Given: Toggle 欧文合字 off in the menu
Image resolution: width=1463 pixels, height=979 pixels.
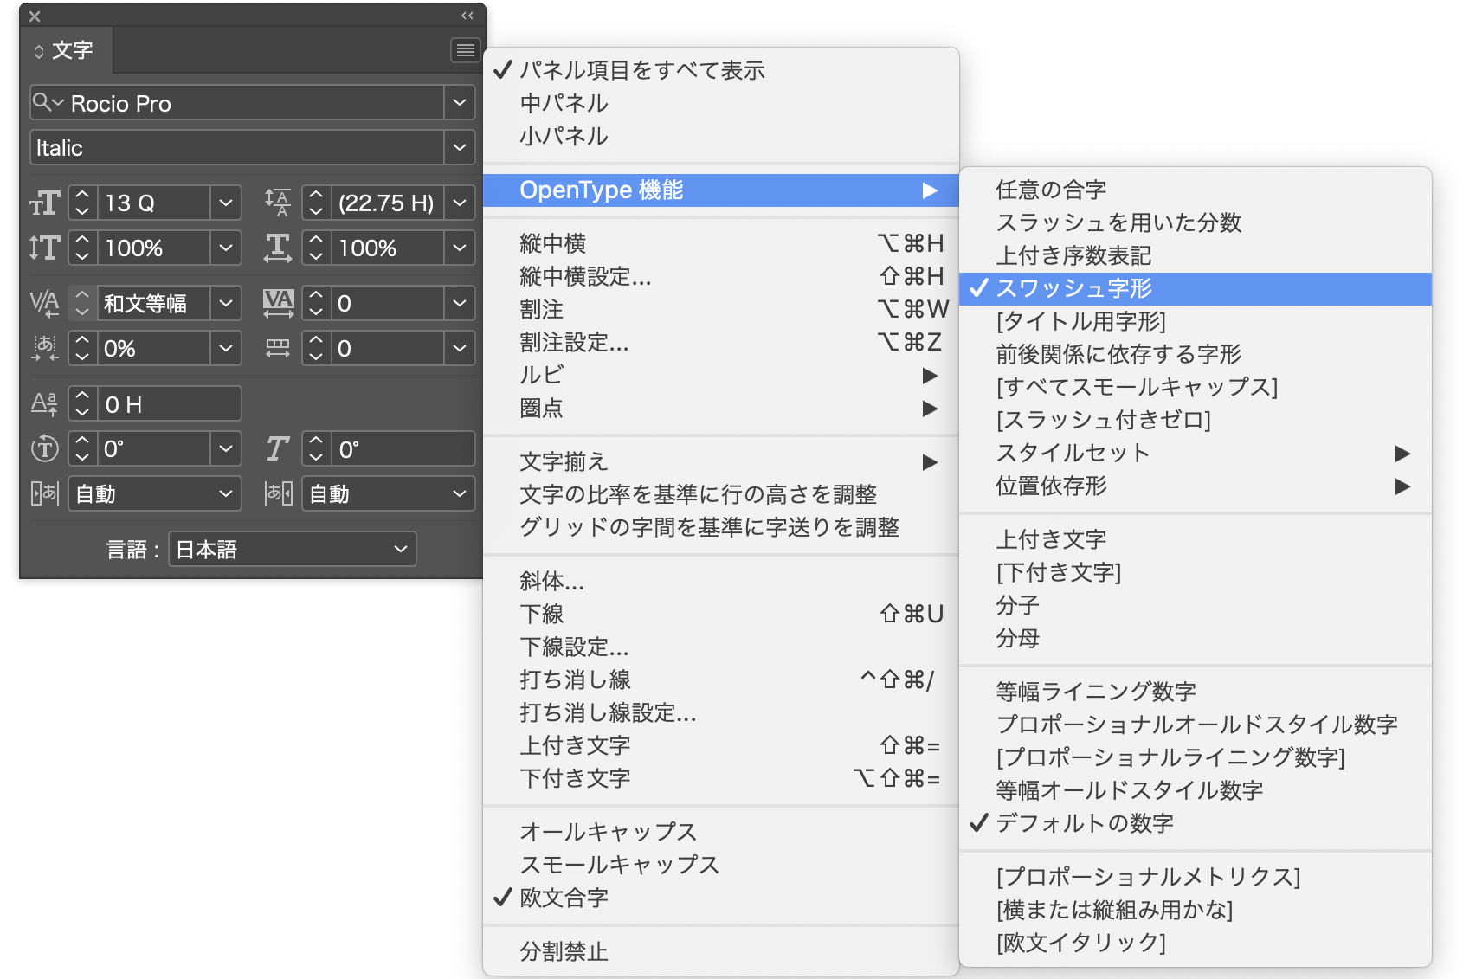Looking at the screenshot, I should (x=563, y=898).
